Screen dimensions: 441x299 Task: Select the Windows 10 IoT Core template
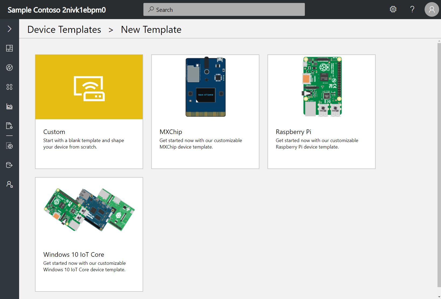coord(89,234)
